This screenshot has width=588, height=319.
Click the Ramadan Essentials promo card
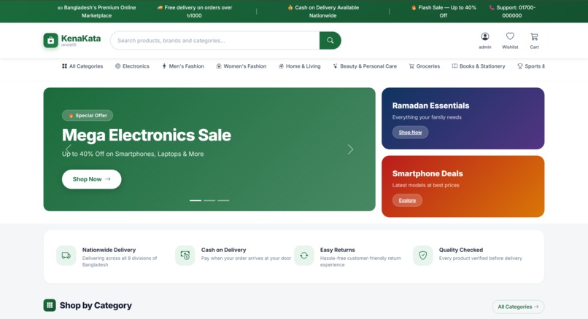click(463, 118)
